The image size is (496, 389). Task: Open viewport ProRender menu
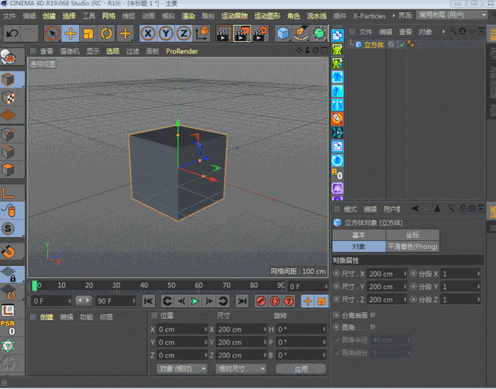[x=182, y=51]
